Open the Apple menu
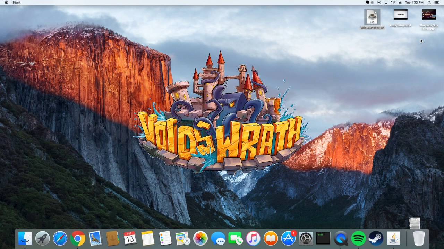 click(x=6, y=2)
